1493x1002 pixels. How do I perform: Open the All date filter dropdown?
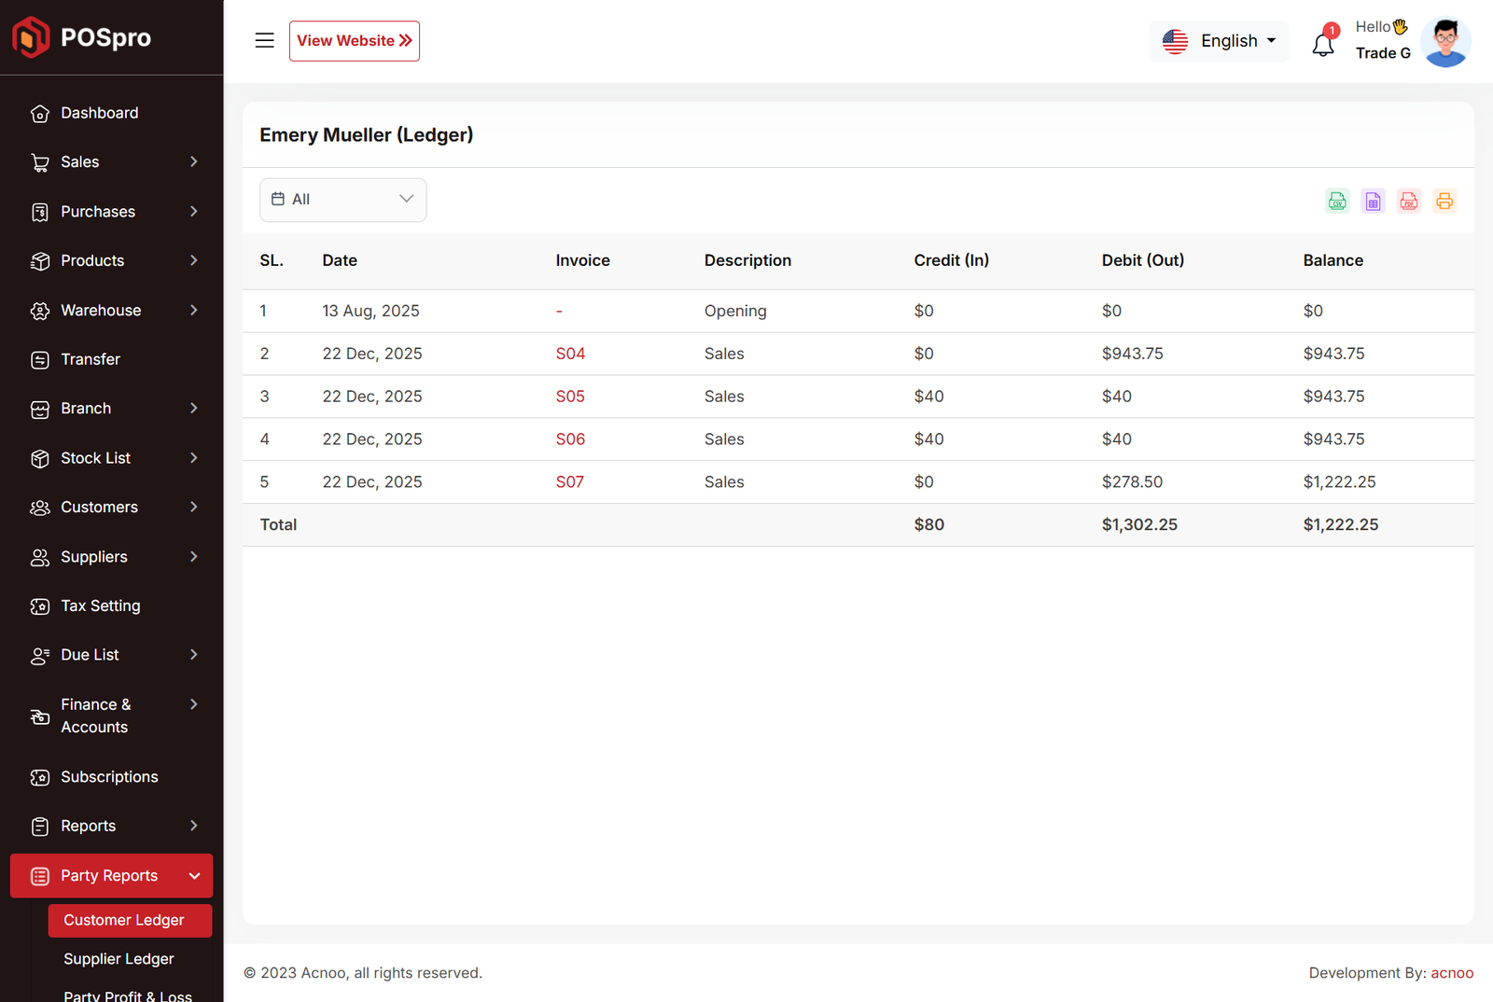coord(342,200)
